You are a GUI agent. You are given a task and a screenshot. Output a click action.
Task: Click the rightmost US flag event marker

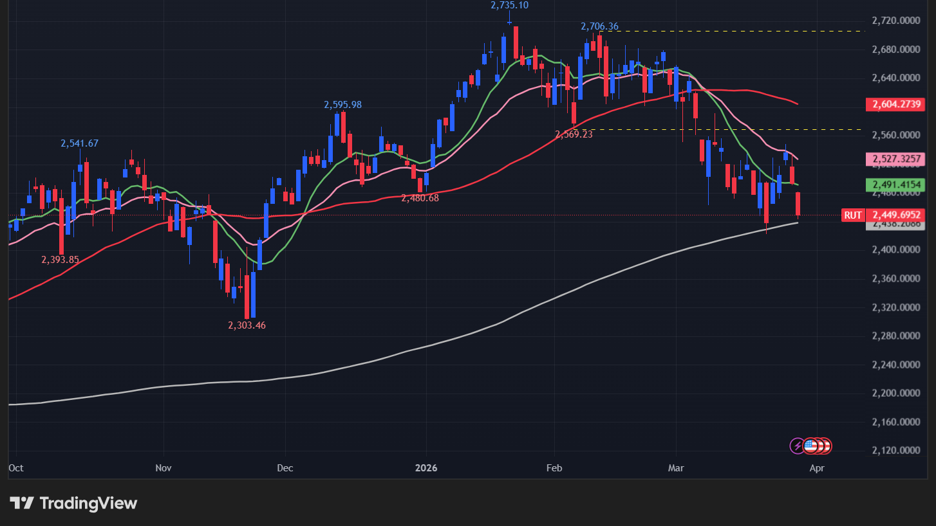tap(825, 446)
